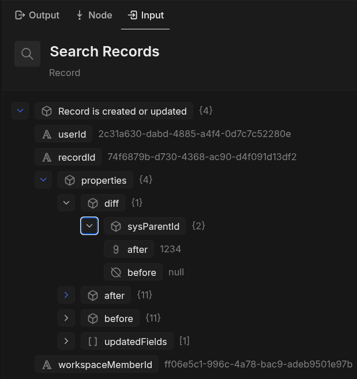Expand the after {11} object
The width and height of the screenshot is (357, 379).
tap(66, 295)
